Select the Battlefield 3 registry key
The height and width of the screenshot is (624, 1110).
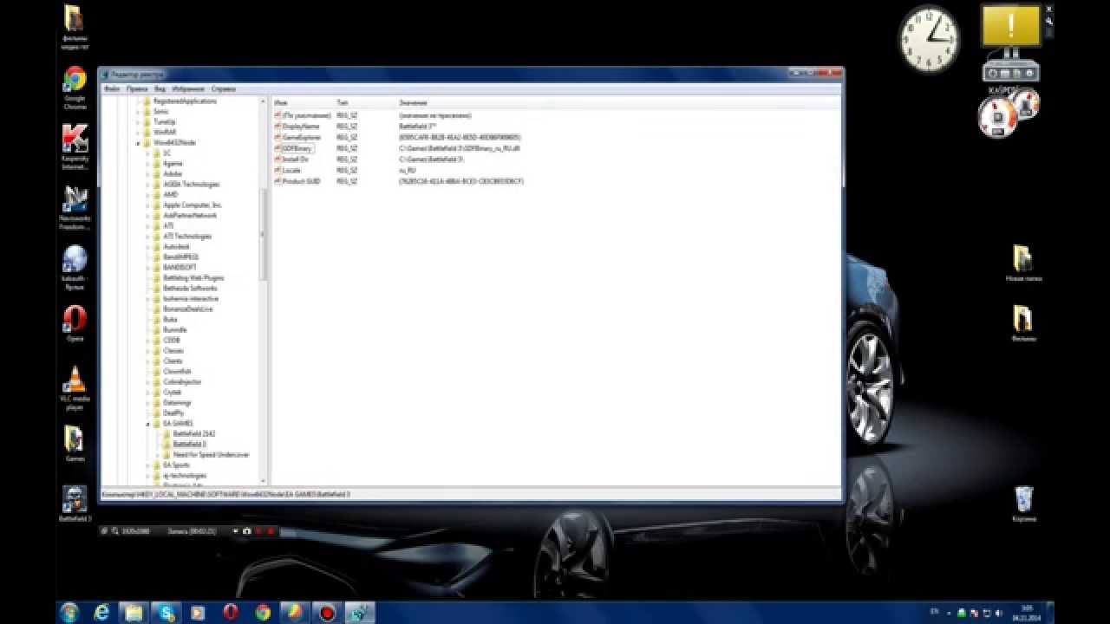[x=189, y=444]
